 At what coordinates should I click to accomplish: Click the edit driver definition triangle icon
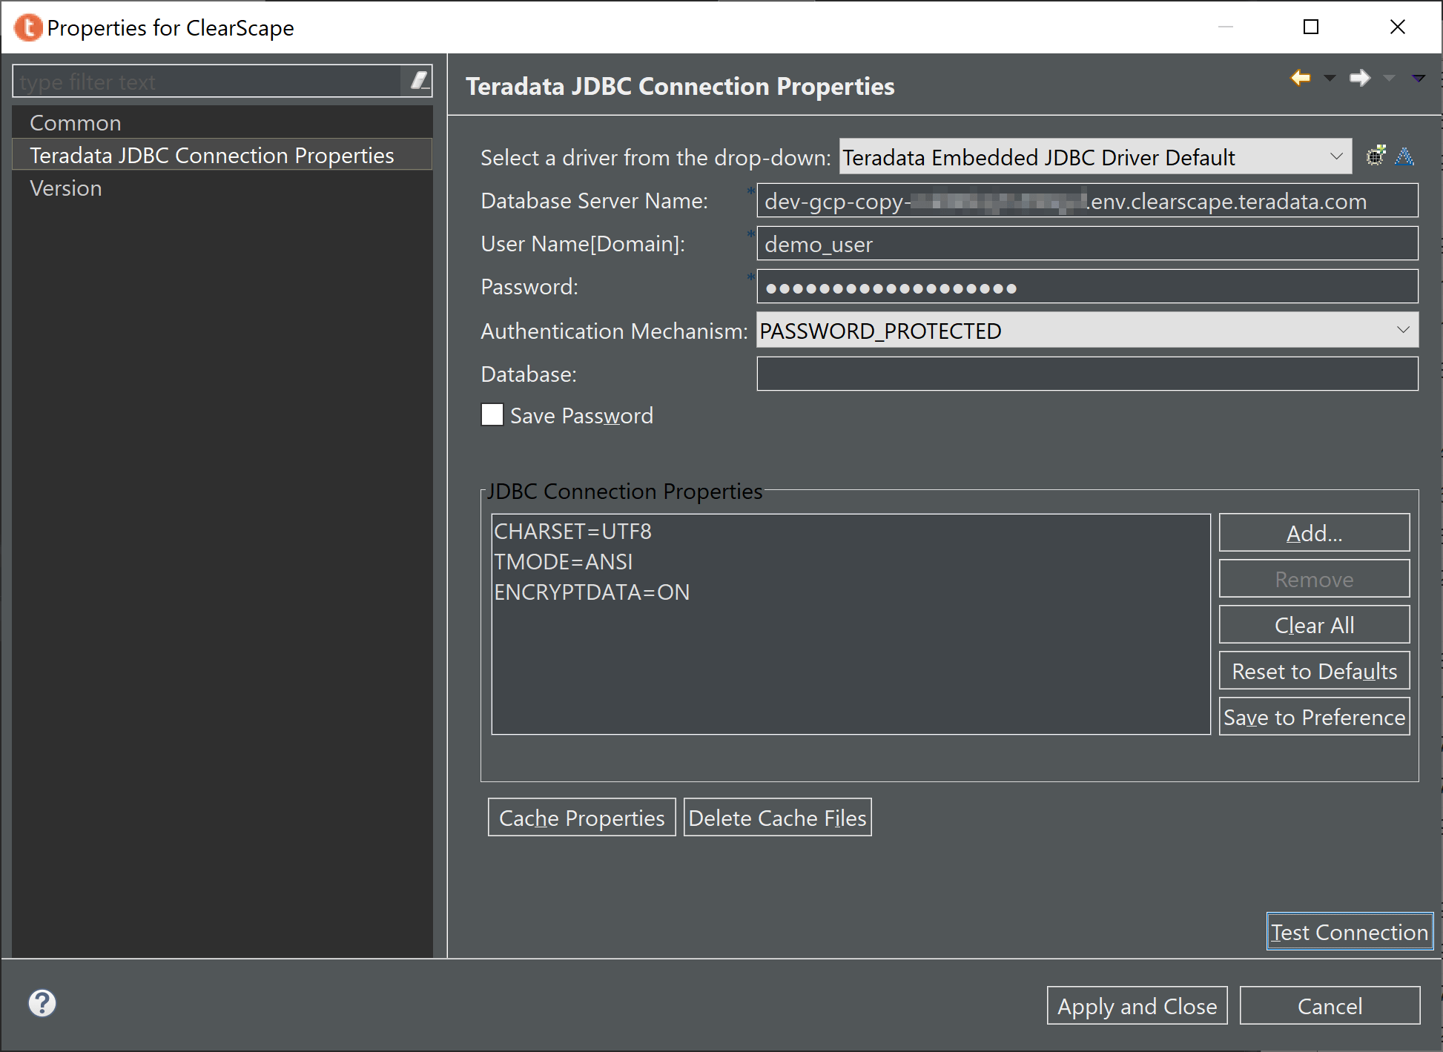1404,156
